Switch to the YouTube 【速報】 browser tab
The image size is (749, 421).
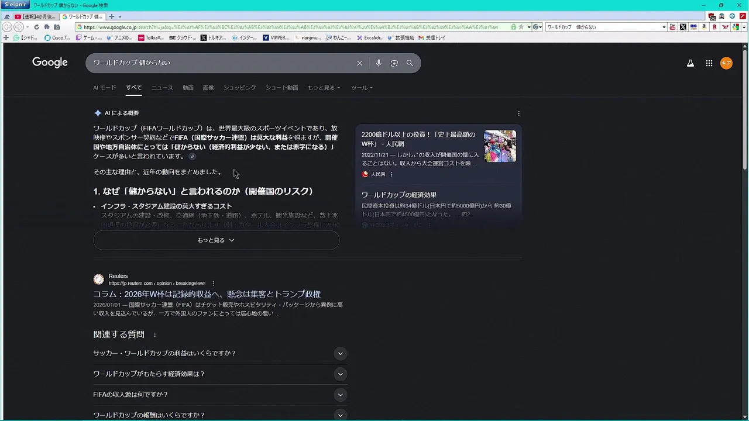pos(36,16)
